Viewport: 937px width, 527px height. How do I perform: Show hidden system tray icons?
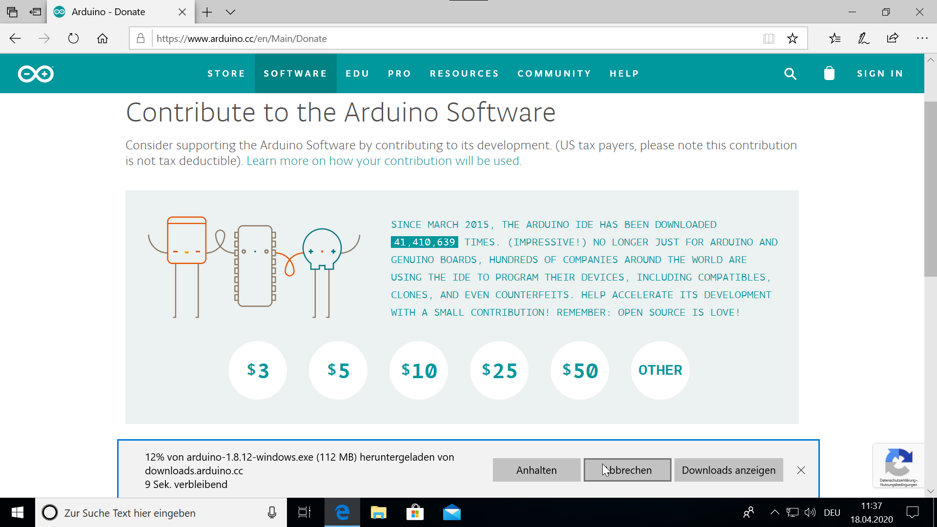point(774,512)
